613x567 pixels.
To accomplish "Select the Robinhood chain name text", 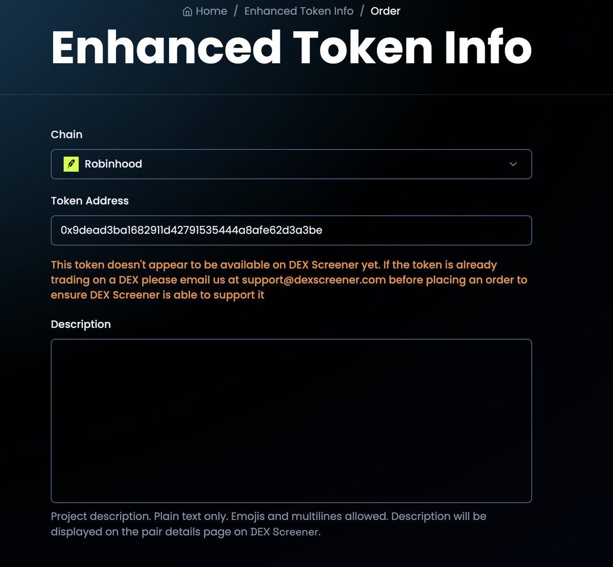I will 113,164.
